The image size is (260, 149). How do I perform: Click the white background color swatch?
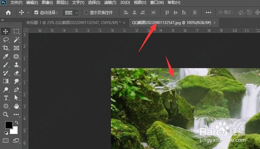tap(15, 131)
